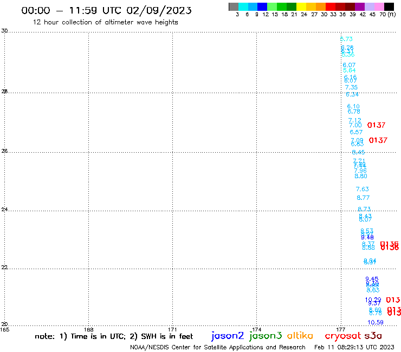401x352 pixels.
Task: Click the 168 longitude axis label
Action: point(88,329)
